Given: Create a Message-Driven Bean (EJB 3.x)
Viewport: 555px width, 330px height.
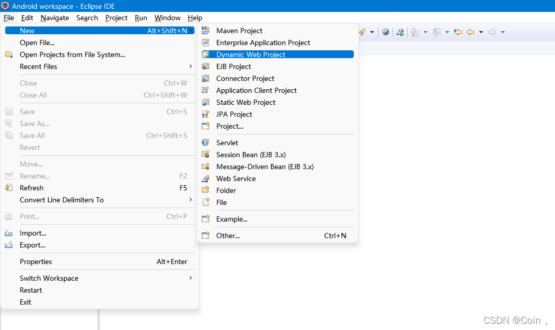Looking at the screenshot, I should 277,167.
